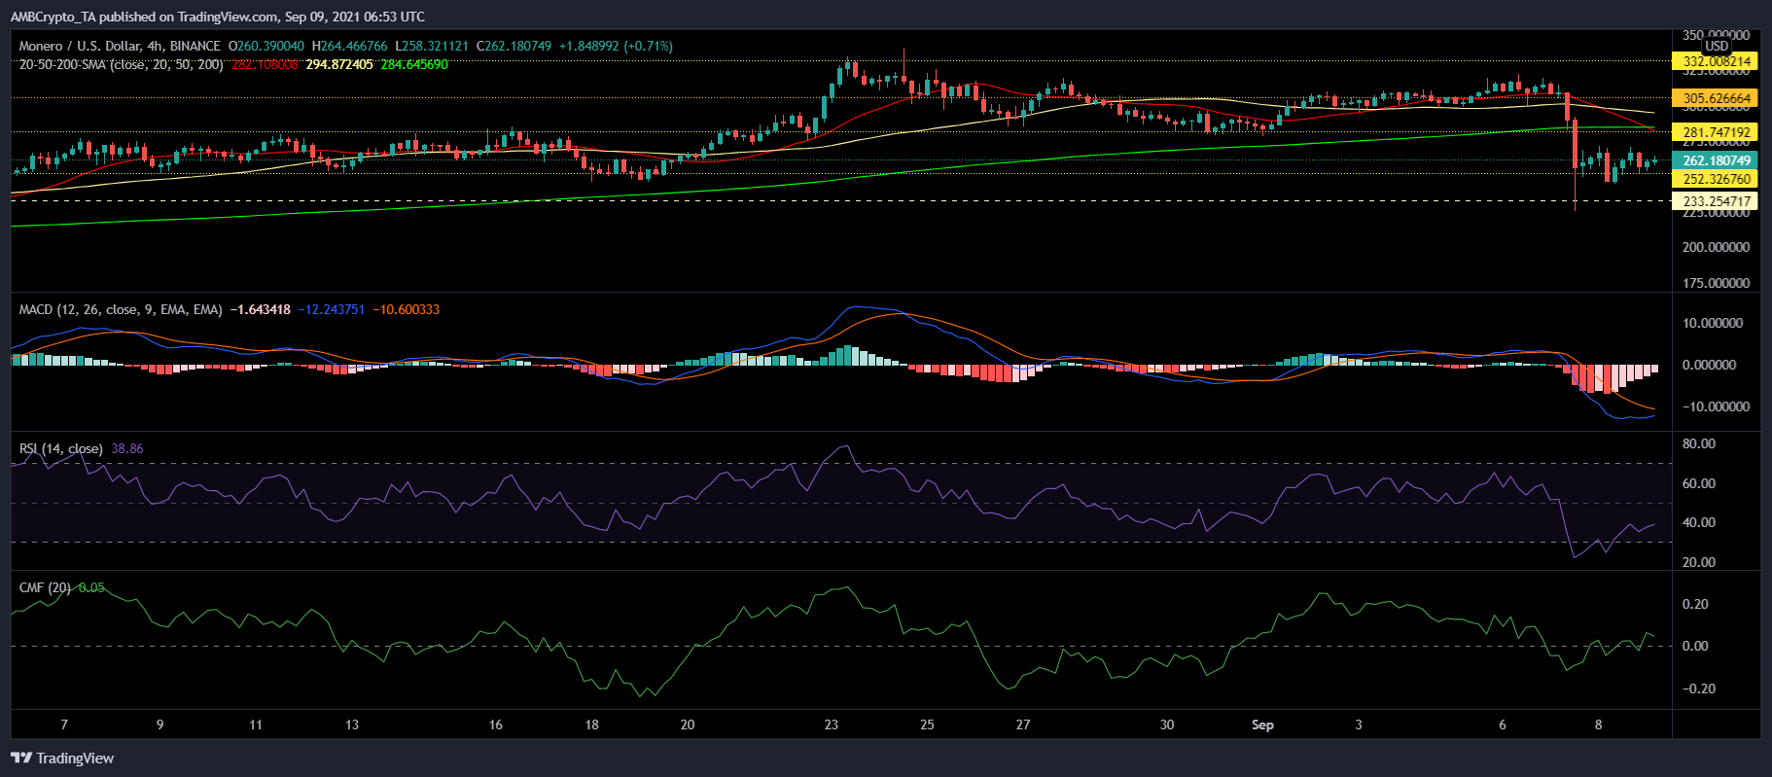The height and width of the screenshot is (777, 1772).
Task: Click the CMF value 0.05
Action: click(91, 587)
